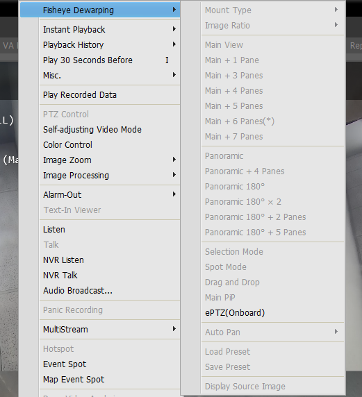The height and width of the screenshot is (397, 362).
Task: Select the Event Spot entry
Action: coord(110,364)
